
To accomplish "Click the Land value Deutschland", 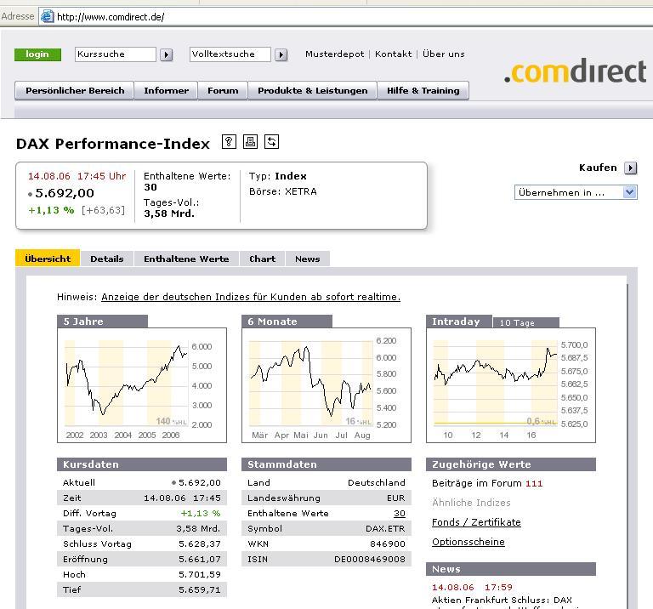I will pos(377,482).
